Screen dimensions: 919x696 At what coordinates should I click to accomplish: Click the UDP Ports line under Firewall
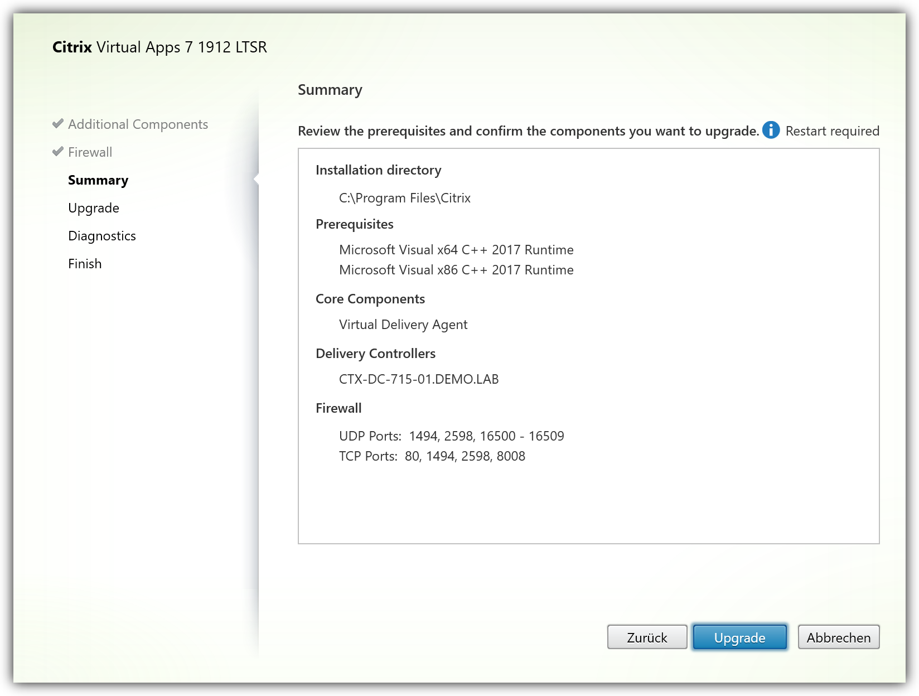point(451,436)
